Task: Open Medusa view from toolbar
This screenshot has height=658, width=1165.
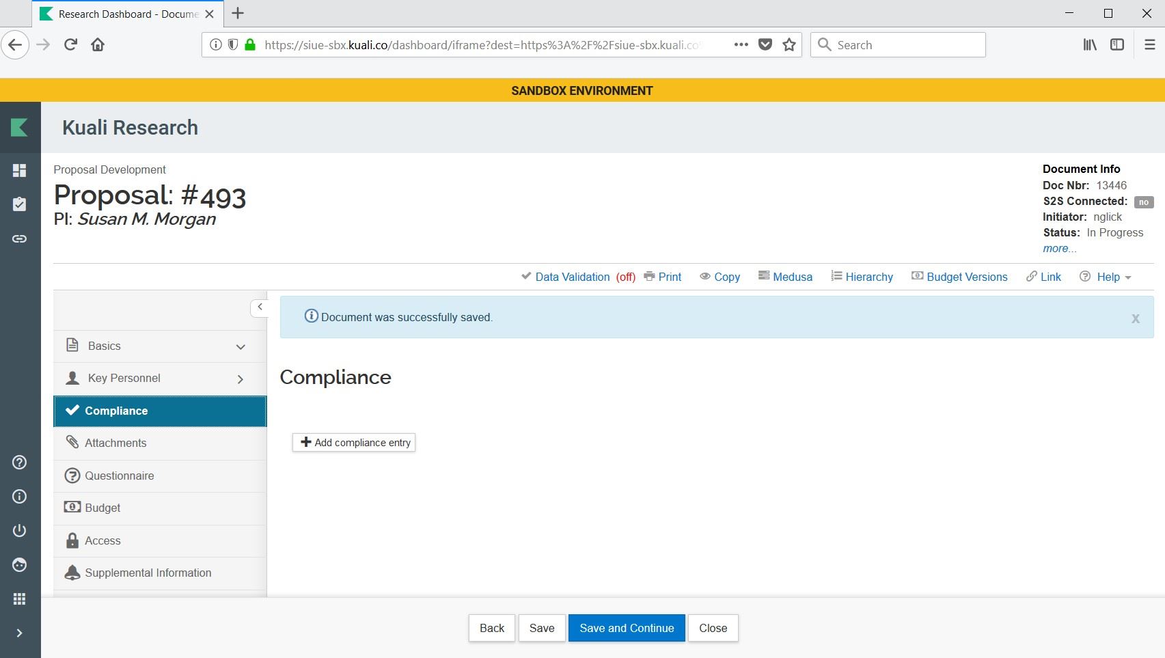Action: [x=785, y=277]
